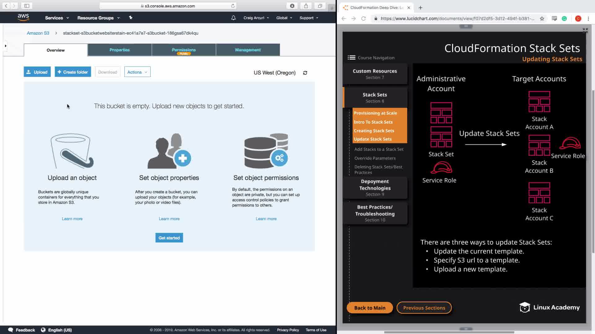Expand the left side panel arrow
595x334 pixels.
coord(5,46)
